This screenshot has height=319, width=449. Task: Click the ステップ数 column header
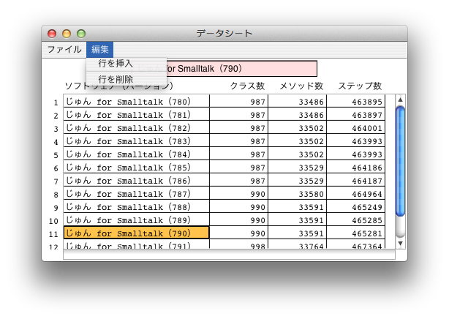pyautogui.click(x=360, y=86)
